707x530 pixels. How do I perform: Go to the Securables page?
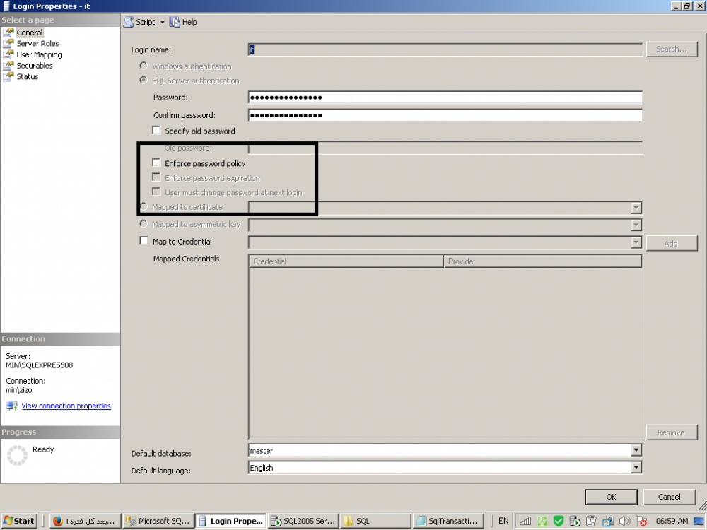(x=35, y=65)
